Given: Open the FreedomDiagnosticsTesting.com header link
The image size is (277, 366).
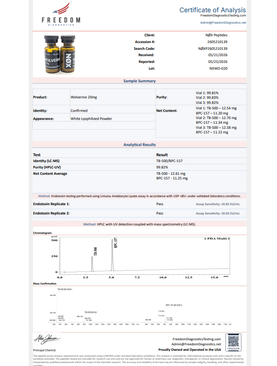Looking at the screenshot, I should click(223, 15).
